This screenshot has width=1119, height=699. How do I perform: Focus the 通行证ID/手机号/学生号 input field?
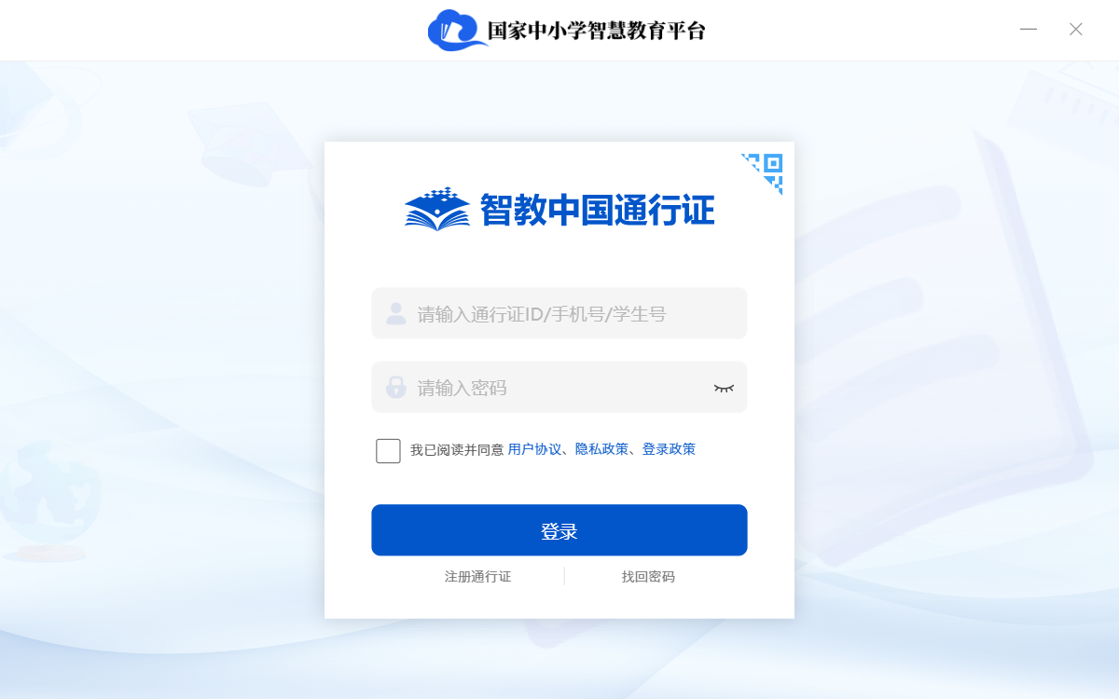[x=559, y=313]
